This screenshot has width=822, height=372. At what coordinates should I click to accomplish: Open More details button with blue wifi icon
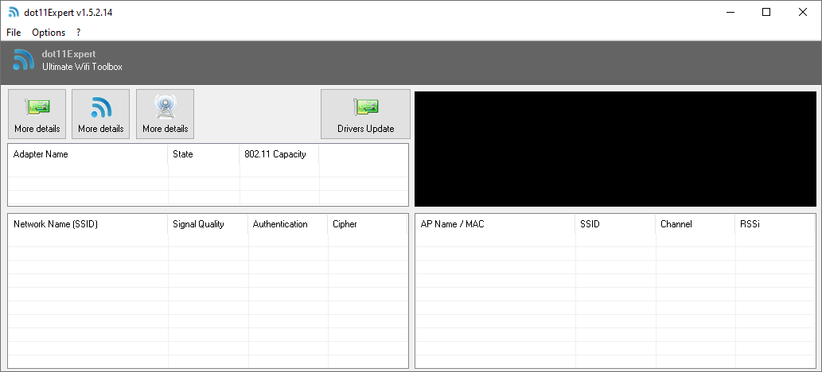click(100, 114)
